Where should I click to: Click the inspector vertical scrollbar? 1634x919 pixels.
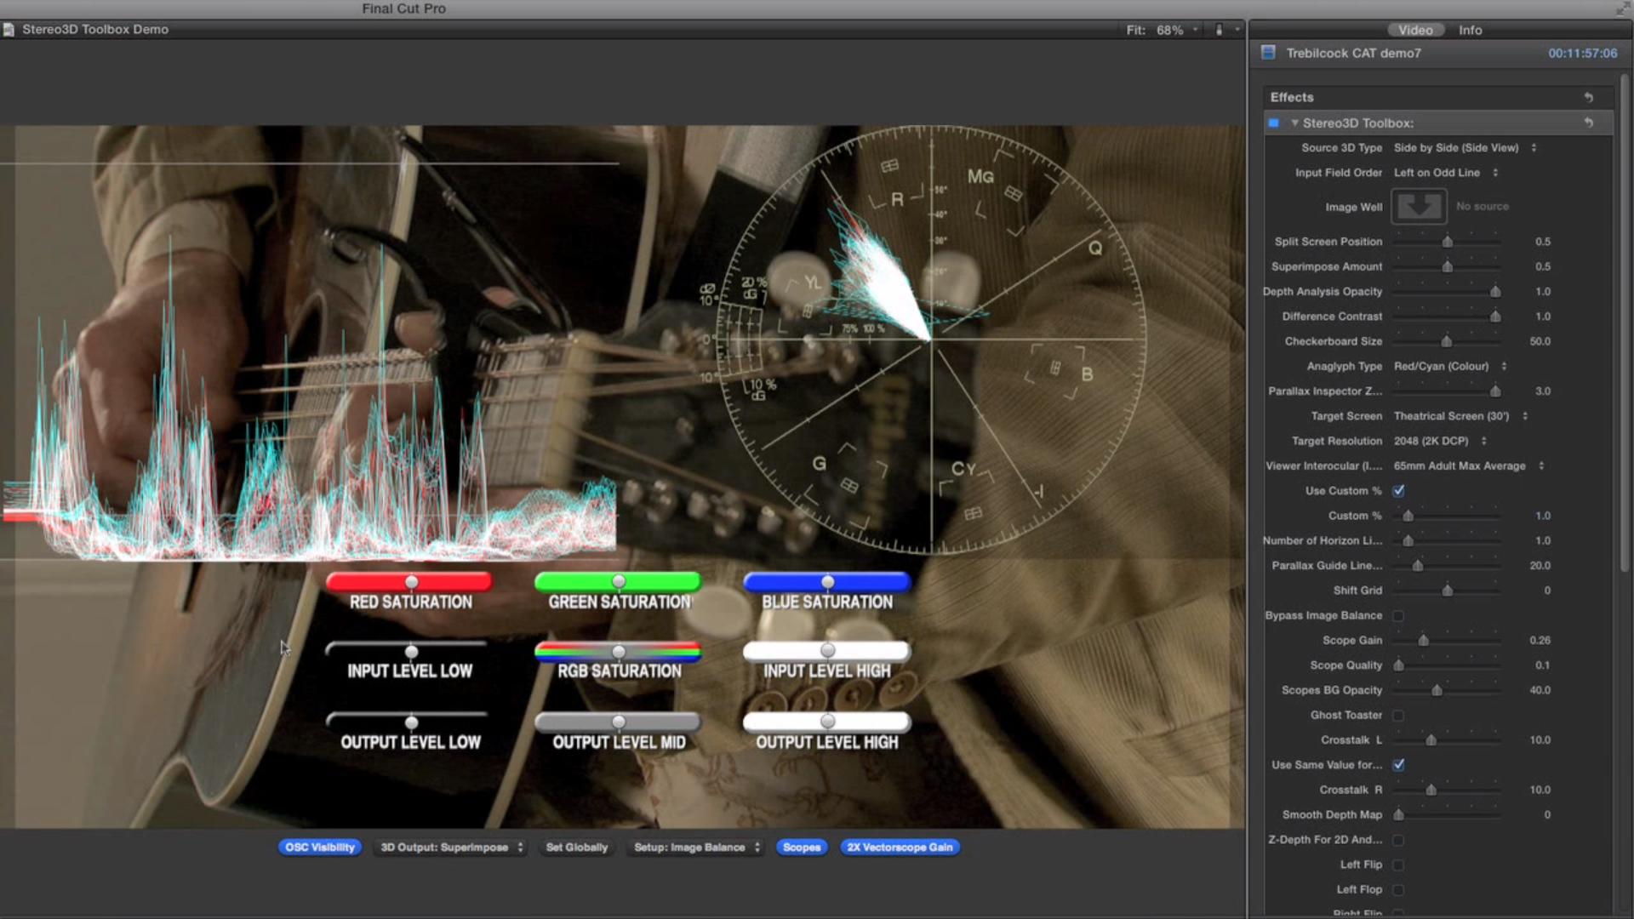(1625, 323)
